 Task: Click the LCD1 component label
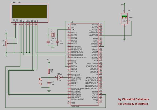tap(13, 3)
